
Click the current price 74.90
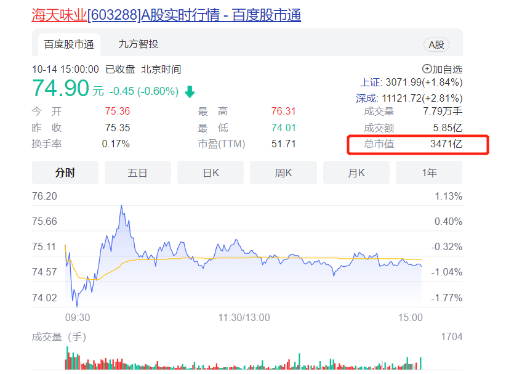60,88
